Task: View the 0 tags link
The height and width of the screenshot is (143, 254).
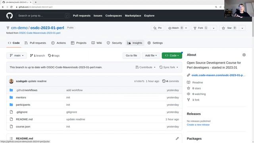Action: pos(54,56)
